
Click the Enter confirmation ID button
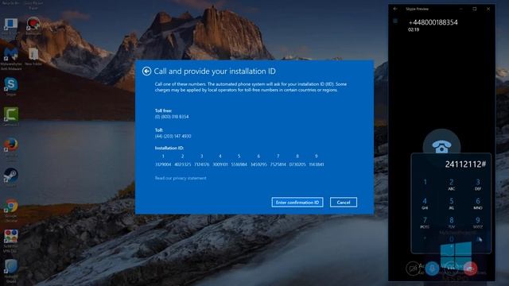[297, 203]
